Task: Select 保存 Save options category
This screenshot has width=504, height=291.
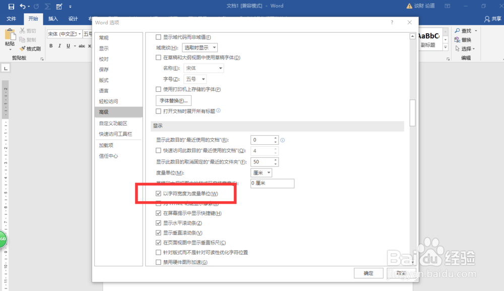Action: coord(118,70)
